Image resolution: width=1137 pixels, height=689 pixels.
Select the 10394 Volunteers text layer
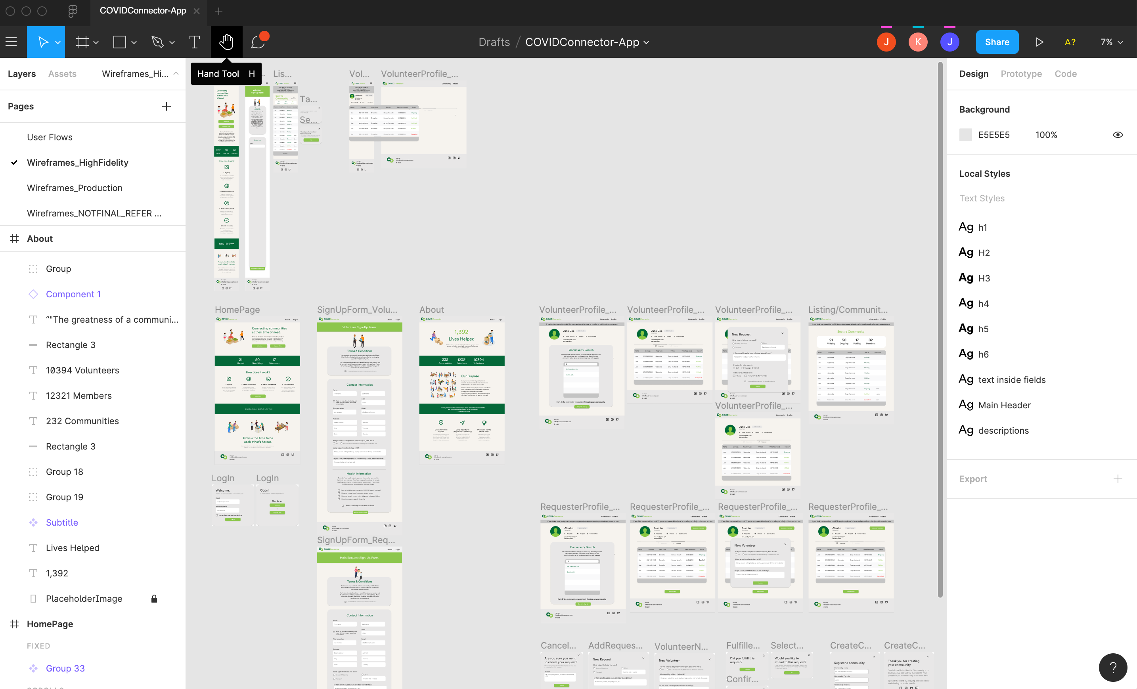pyautogui.click(x=82, y=370)
